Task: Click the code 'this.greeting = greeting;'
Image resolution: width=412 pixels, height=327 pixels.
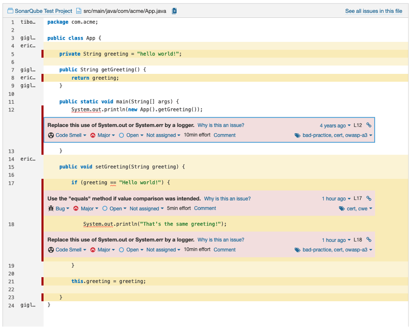Action: point(108,281)
